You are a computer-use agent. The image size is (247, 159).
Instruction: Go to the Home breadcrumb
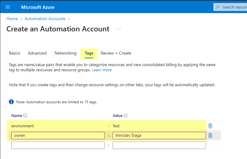(12, 19)
